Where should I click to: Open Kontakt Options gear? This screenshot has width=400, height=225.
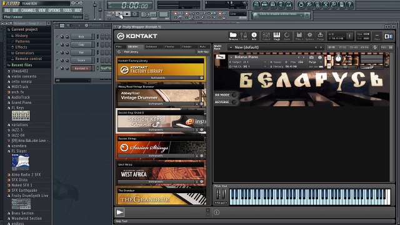click(x=310, y=36)
